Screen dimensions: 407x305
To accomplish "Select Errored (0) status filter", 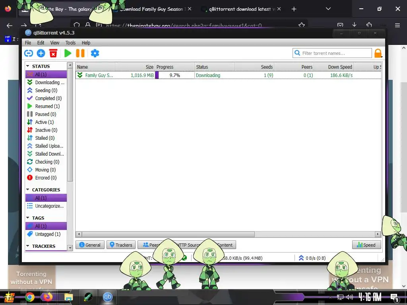I will pos(46,178).
